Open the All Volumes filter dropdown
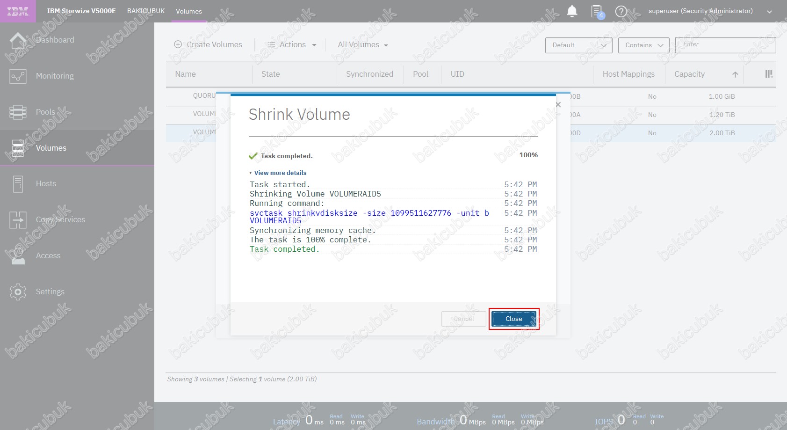The height and width of the screenshot is (430, 787). pyautogui.click(x=363, y=45)
